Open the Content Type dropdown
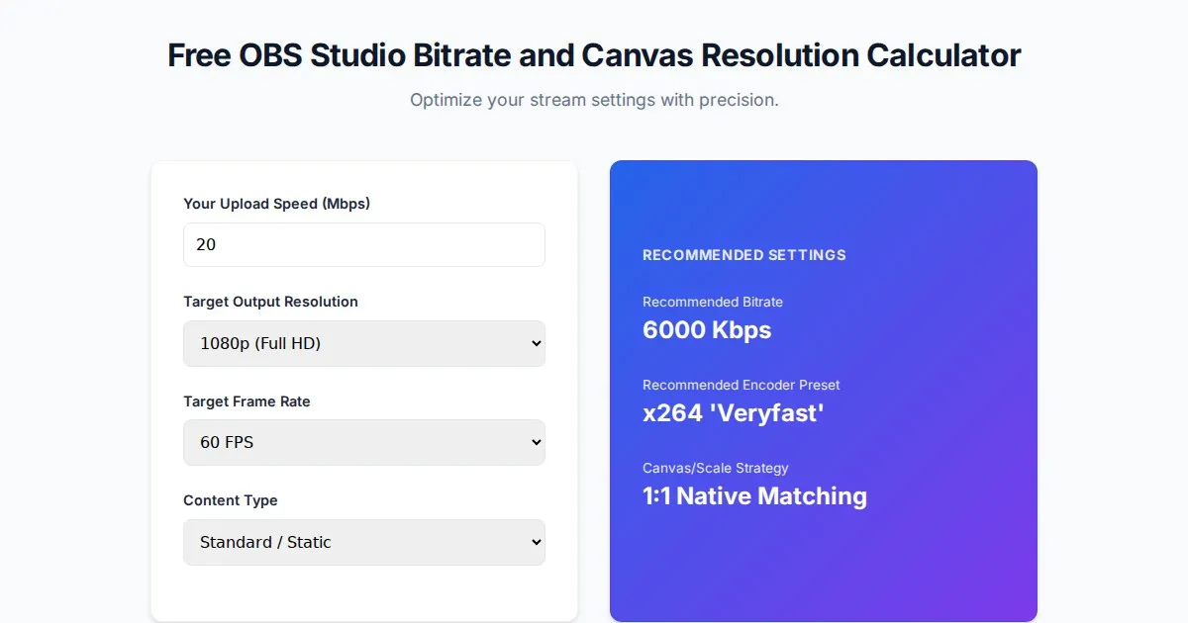Image resolution: width=1188 pixels, height=623 pixels. (363, 542)
